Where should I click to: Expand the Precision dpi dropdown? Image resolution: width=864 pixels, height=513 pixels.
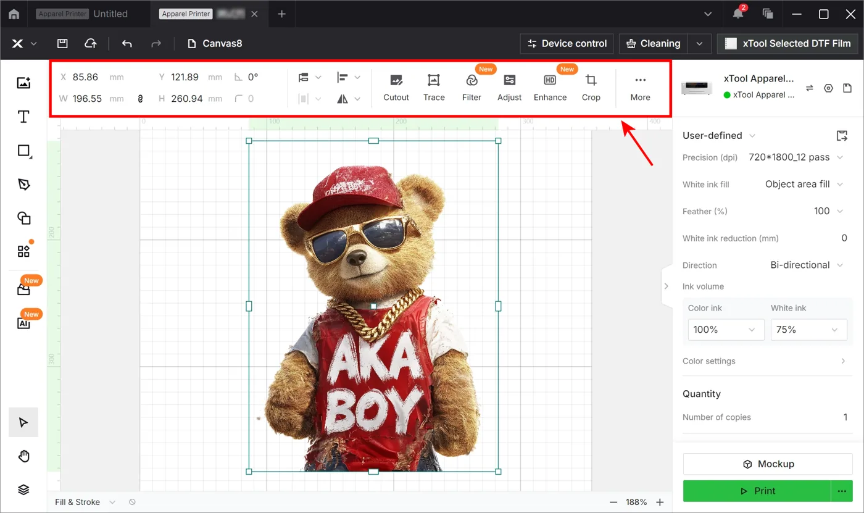795,157
